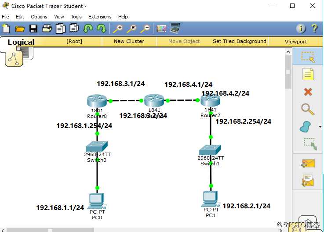Click the horizontal scrollbar thumb
This screenshot has height=232, width=324.
click(50, 230)
